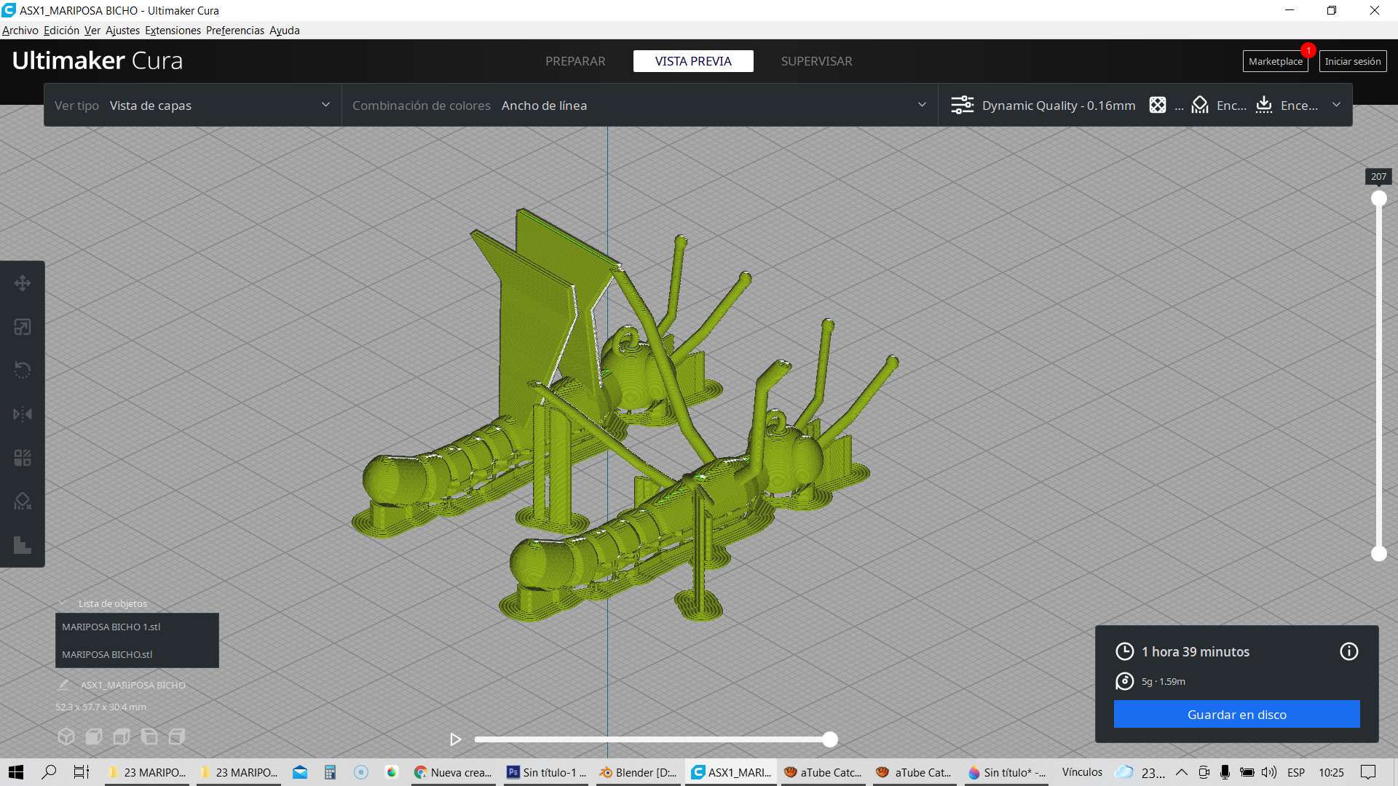Viewport: 1398px width, 786px height.
Task: Switch to the PREPARAR tab
Action: pos(575,61)
